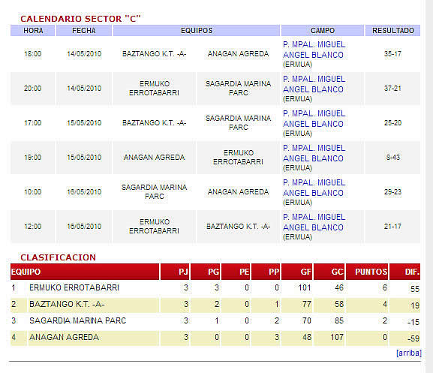Select the GF column header
433x373 pixels.
[297, 272]
